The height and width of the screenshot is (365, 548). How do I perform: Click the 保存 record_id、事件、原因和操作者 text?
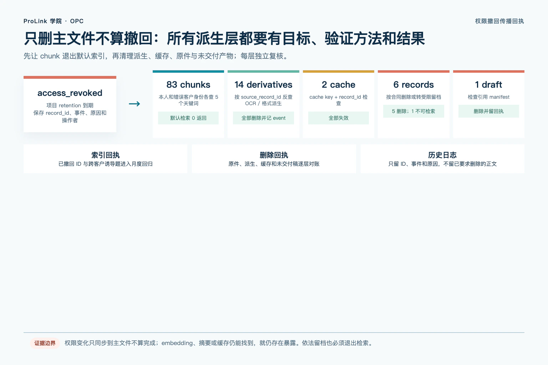click(x=70, y=117)
